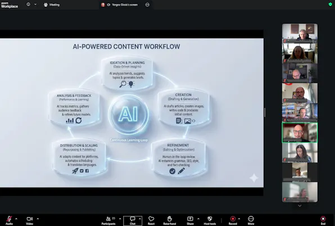Show more participants with down chevron
335x226 pixels.
(x=300, y=206)
